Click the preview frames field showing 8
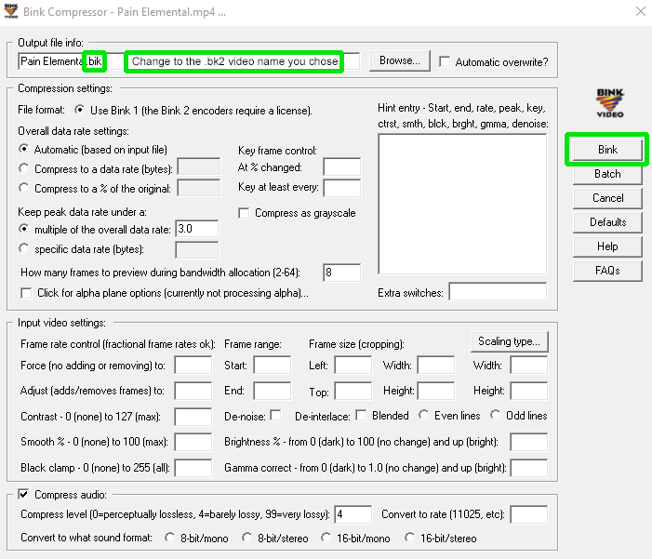Viewport: 652px width, 559px height. tap(341, 273)
